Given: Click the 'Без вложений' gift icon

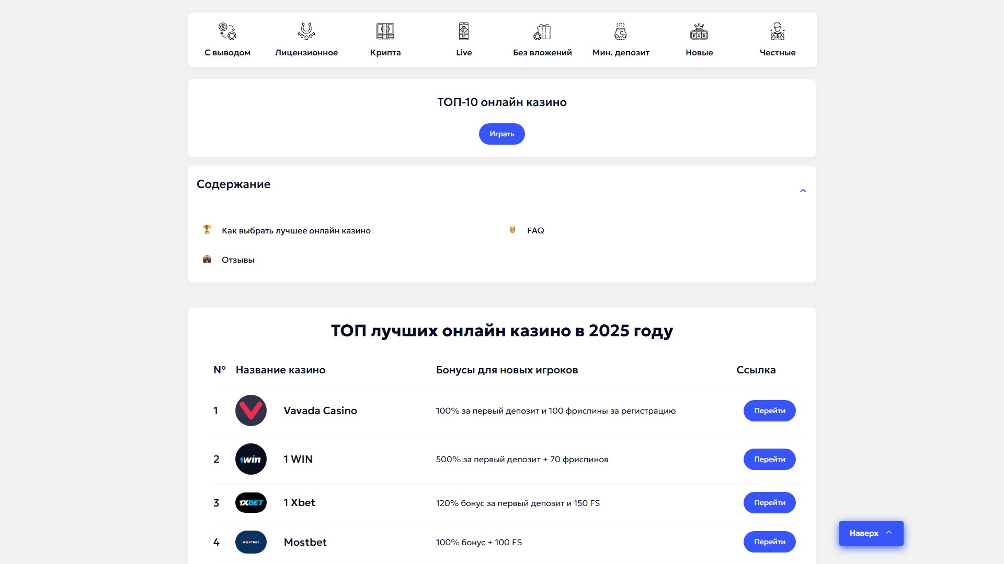Looking at the screenshot, I should click(x=542, y=31).
